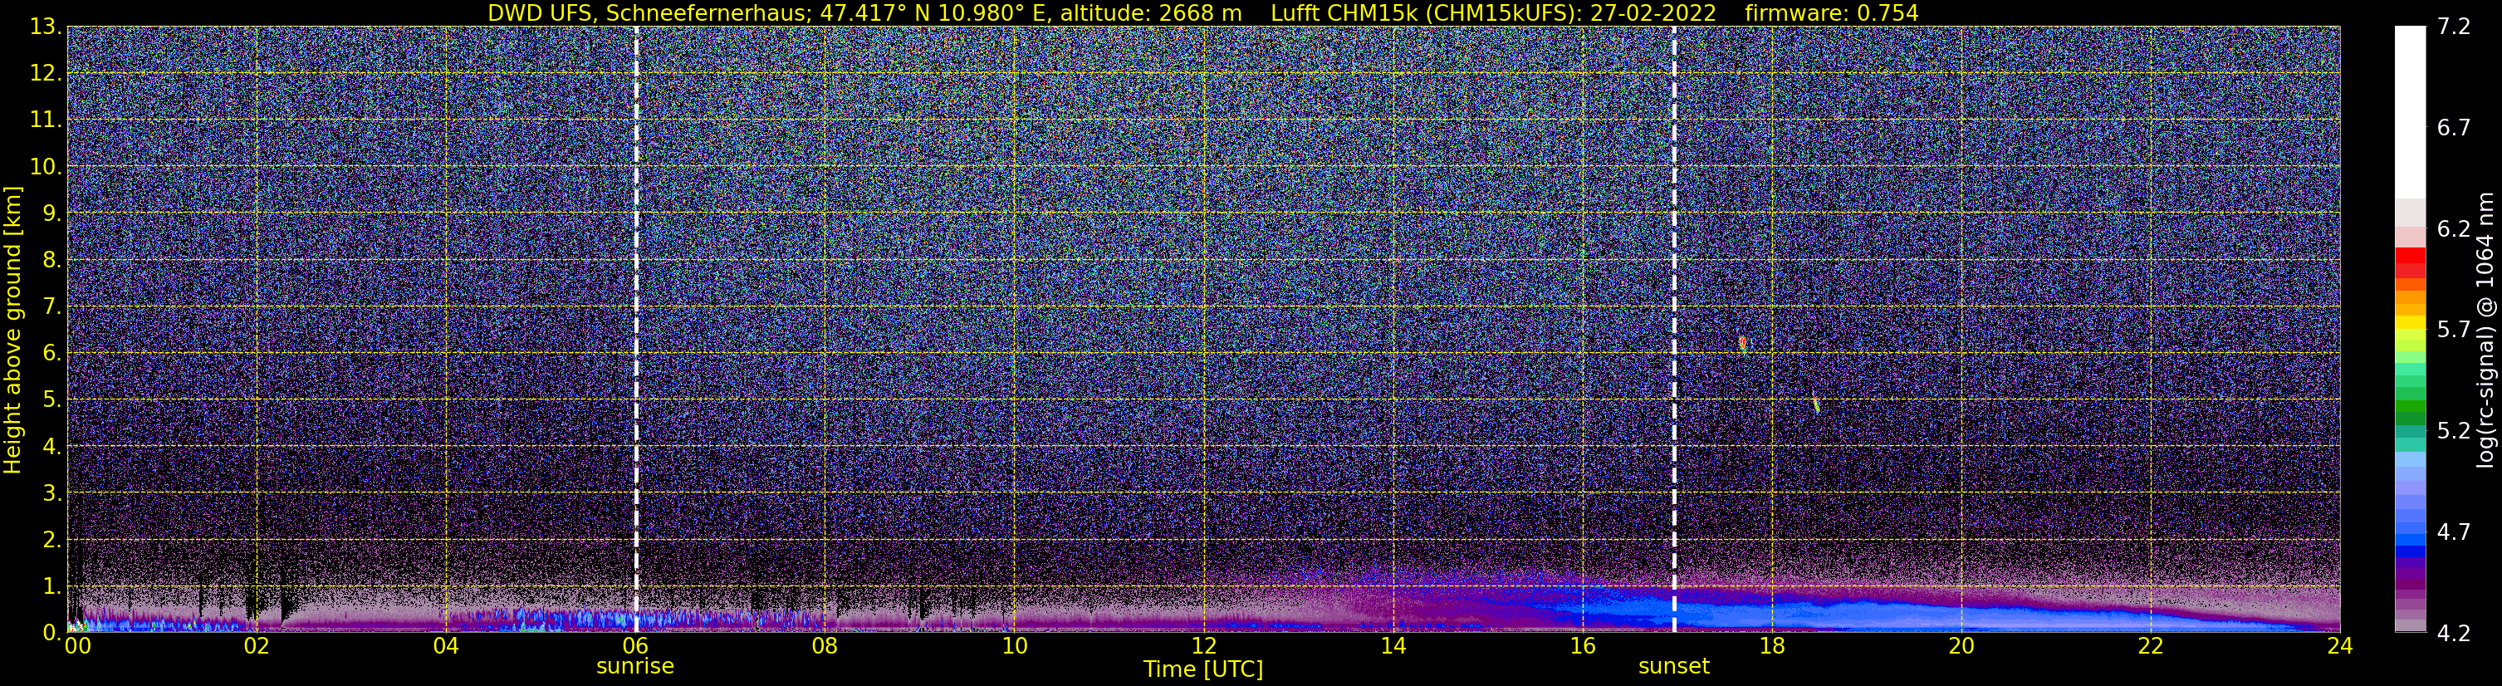Click the height axis tick '0.'
Screen dimensions: 2502x686
point(52,633)
